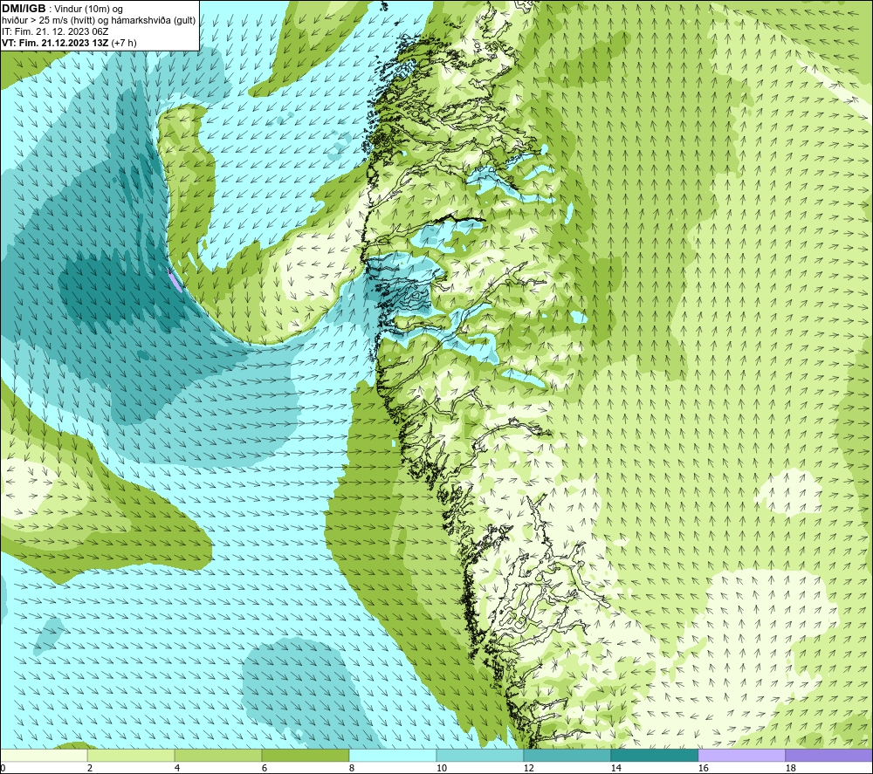Click the "VT: Fim. 21.12.2023 13Z (+7 h)" line
This screenshot has height=774, width=873.
[69, 43]
